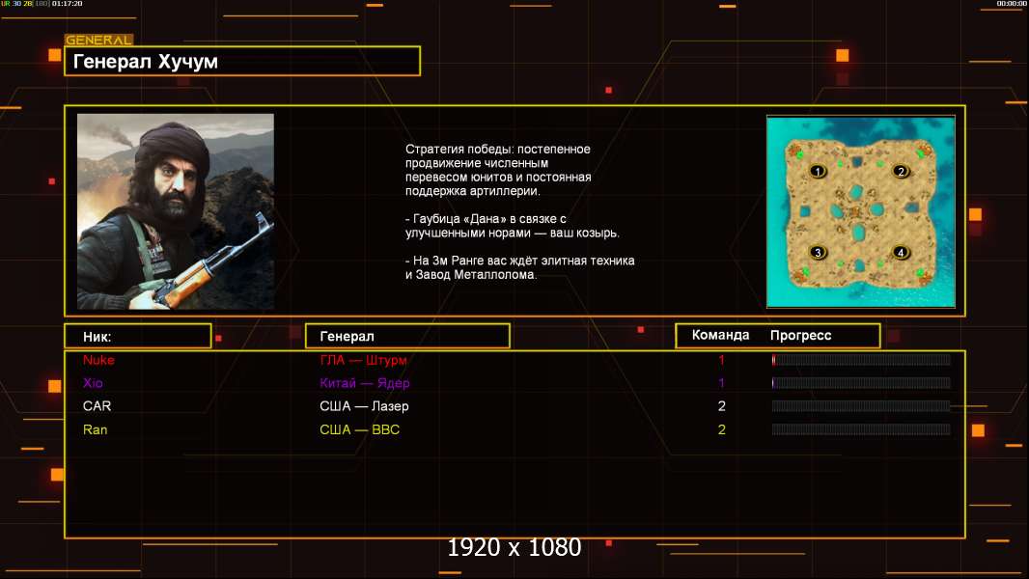
Task: Click США — Лазер general entry
Action: (x=364, y=406)
